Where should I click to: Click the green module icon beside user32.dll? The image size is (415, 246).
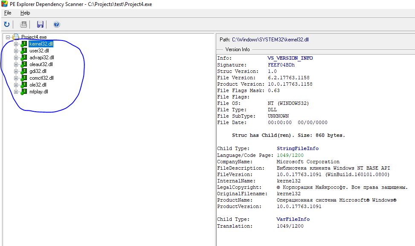(24, 51)
